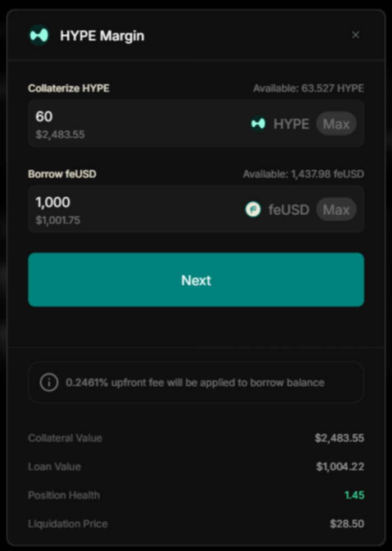Click the Collateral Value amount $2,483.55
392x551 pixels.
click(339, 438)
